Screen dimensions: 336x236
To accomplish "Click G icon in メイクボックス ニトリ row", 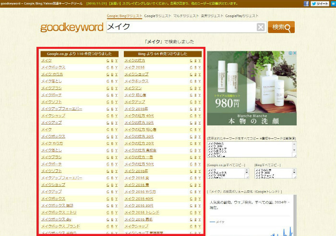I will click(108, 213).
